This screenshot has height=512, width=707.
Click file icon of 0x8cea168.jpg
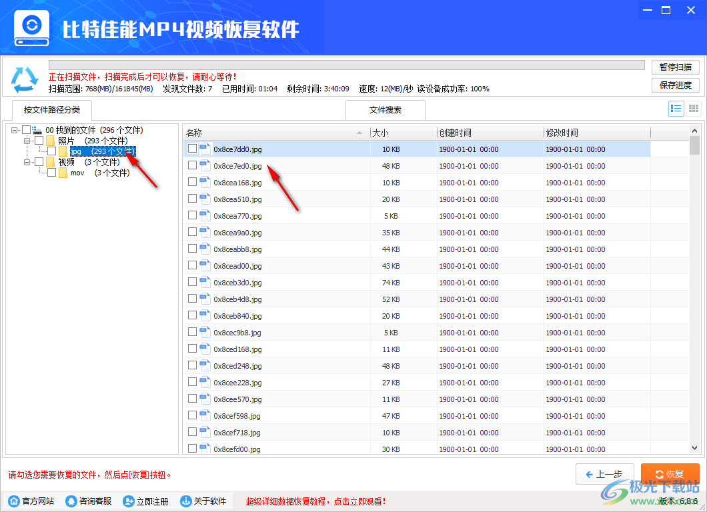[205, 182]
